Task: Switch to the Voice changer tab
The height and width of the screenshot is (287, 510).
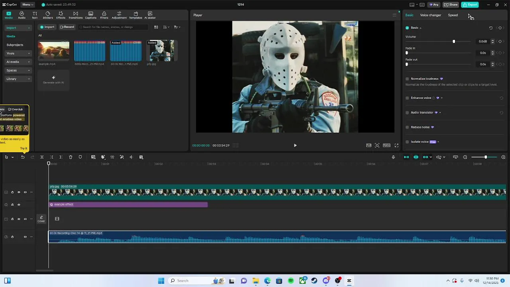Action: [430, 15]
